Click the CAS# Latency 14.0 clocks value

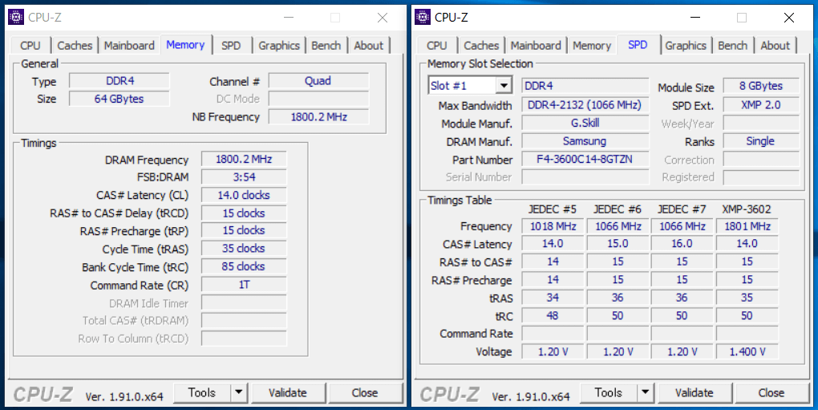tap(244, 195)
